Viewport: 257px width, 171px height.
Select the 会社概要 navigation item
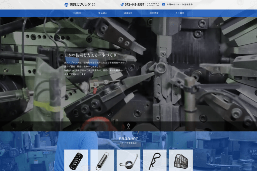(x=180, y=13)
